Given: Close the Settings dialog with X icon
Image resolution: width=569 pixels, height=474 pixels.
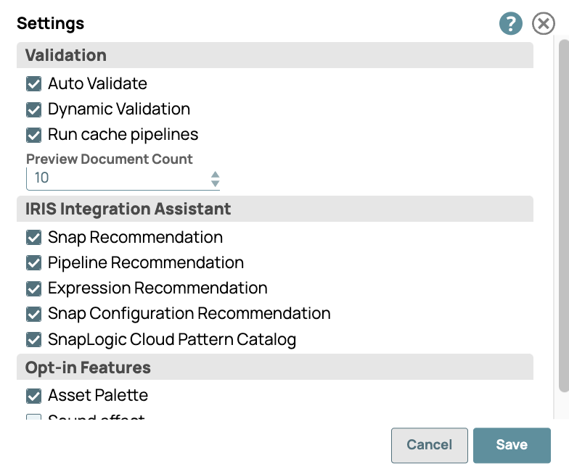Looking at the screenshot, I should [x=543, y=24].
